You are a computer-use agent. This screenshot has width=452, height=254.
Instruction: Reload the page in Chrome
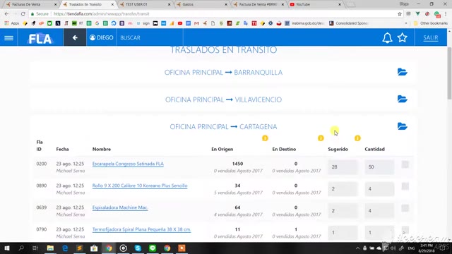(23, 14)
